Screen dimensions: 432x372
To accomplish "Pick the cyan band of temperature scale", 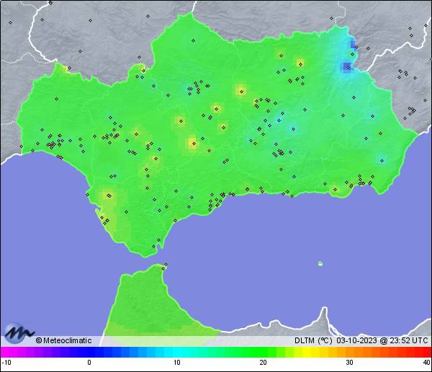I will coord(177,352).
